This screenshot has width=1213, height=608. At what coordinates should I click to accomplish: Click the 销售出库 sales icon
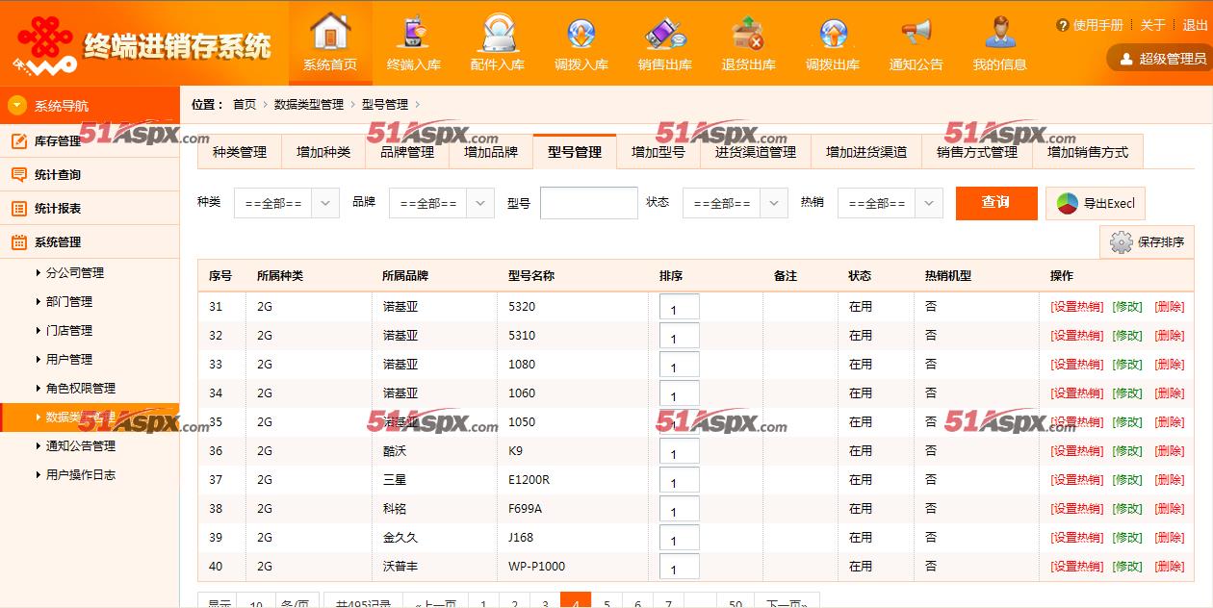(665, 33)
